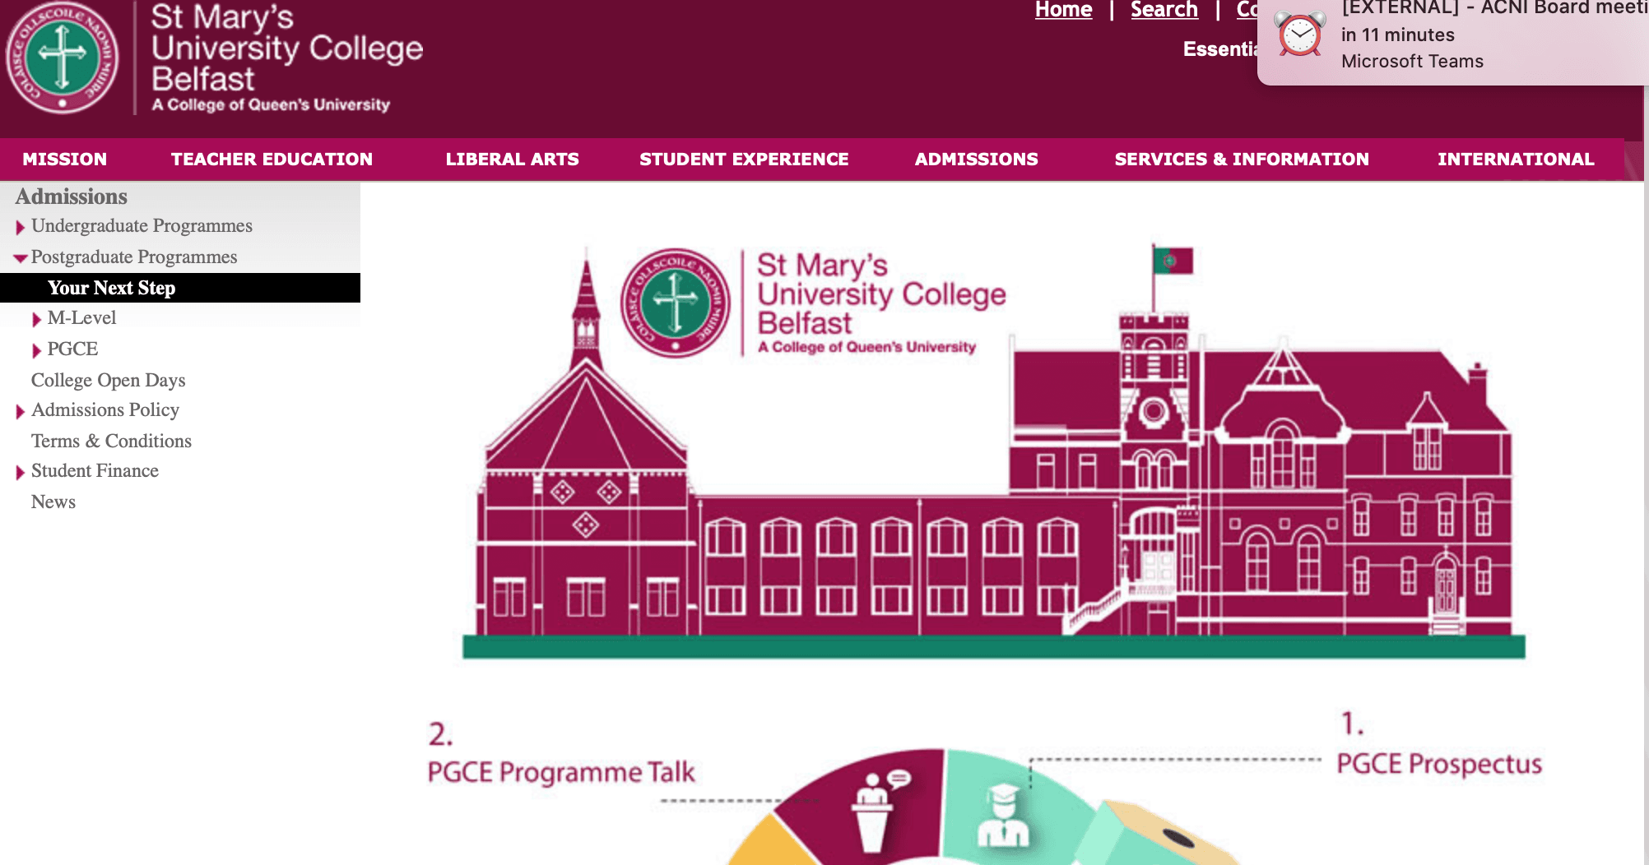Expand the M-Level submenu arrow
Screen dimensions: 1649x865
click(x=36, y=319)
